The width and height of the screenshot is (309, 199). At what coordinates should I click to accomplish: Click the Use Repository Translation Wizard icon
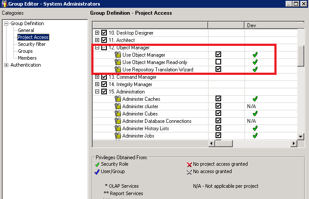pos(118,69)
